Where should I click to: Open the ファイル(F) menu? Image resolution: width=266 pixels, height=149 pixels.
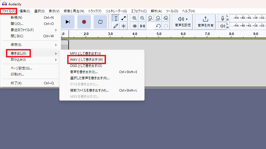(x=8, y=11)
